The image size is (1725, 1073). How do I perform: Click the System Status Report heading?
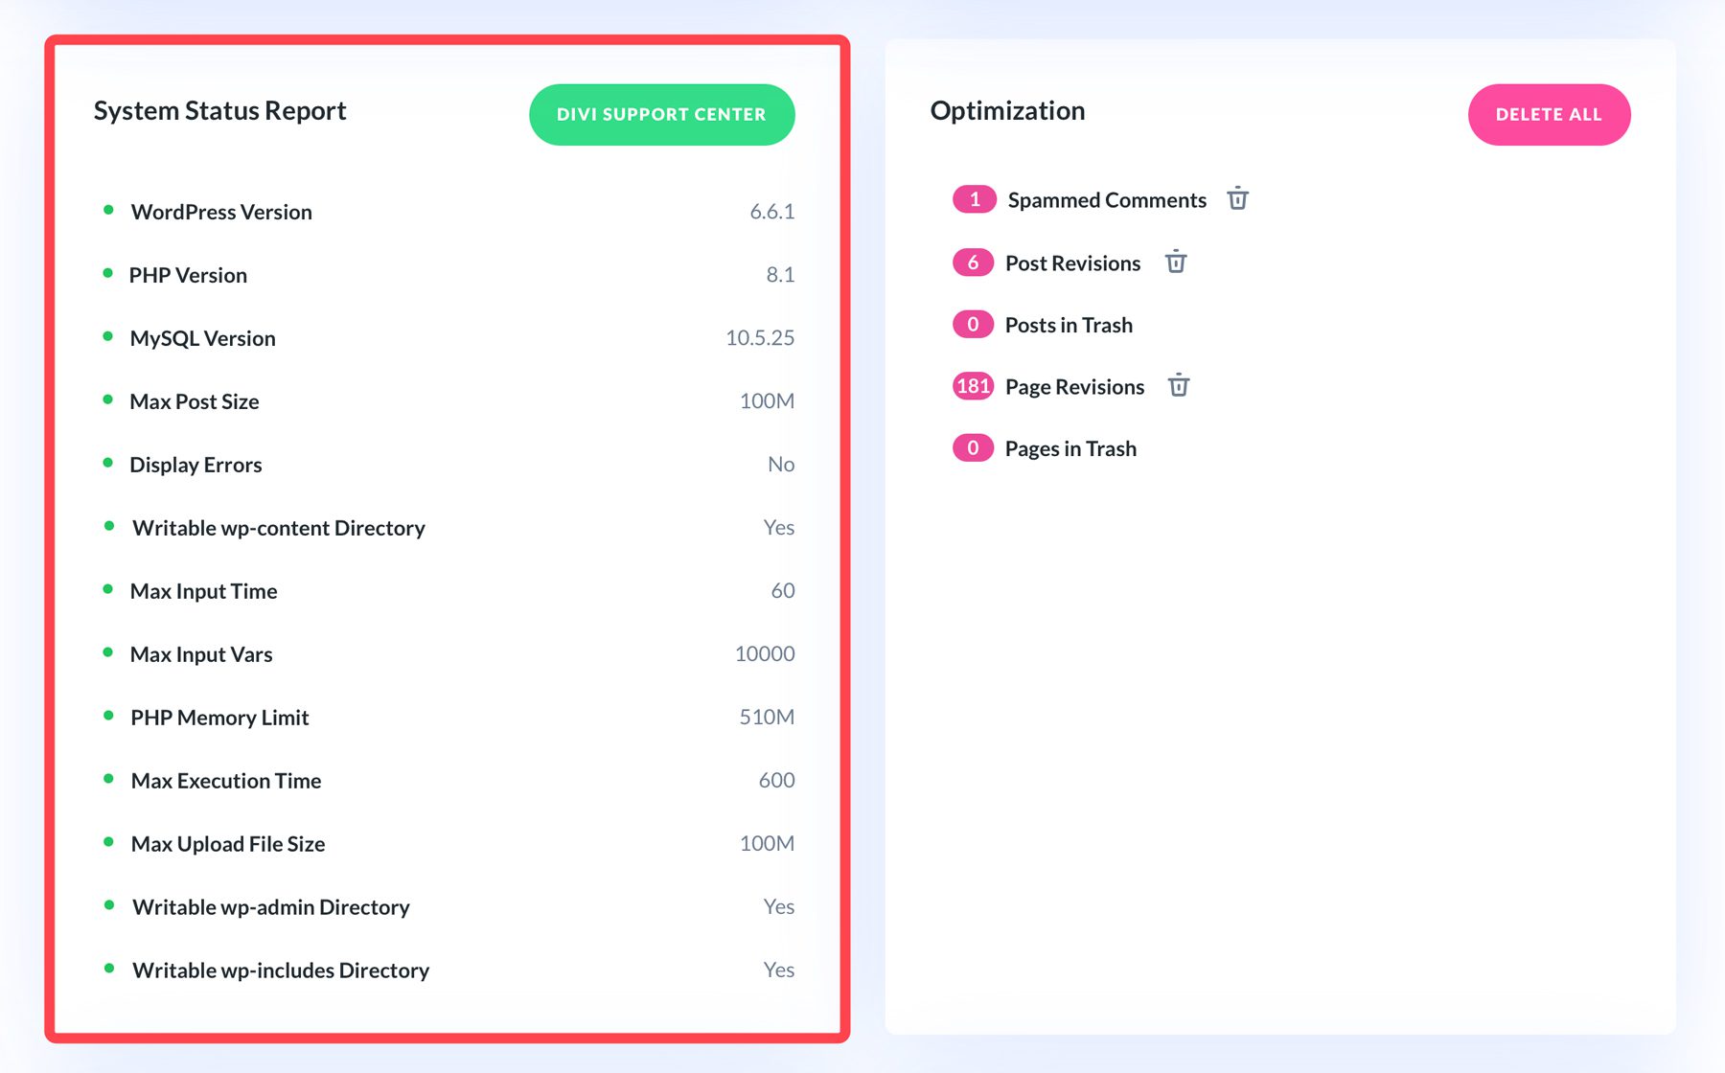(x=219, y=111)
